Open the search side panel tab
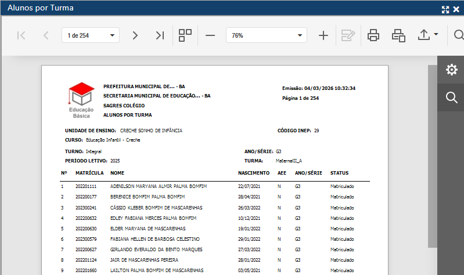The height and width of the screenshot is (275, 464). [451, 97]
